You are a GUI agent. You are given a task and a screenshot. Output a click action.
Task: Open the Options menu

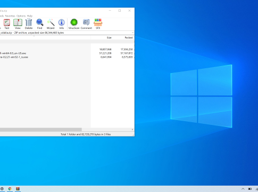(21, 16)
